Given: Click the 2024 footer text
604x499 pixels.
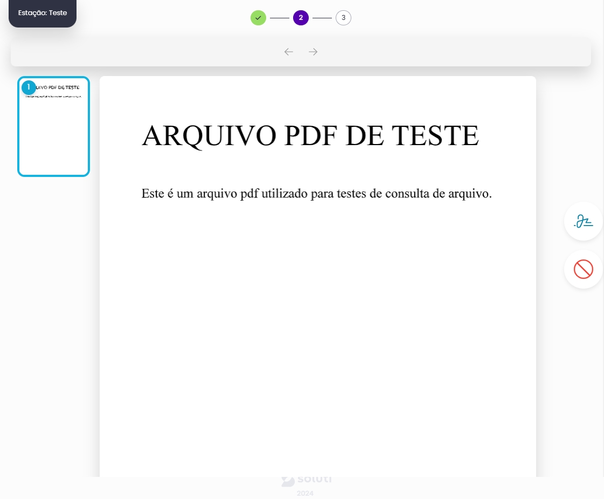Looking at the screenshot, I should 305,493.
